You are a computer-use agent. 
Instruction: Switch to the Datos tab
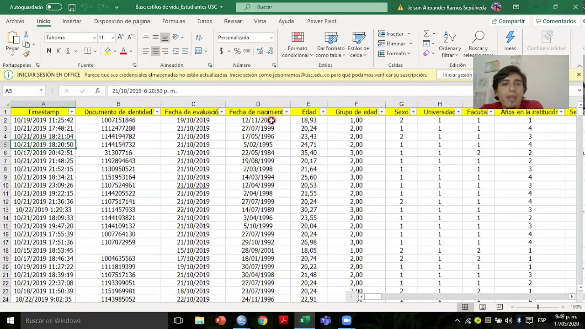pyautogui.click(x=205, y=21)
